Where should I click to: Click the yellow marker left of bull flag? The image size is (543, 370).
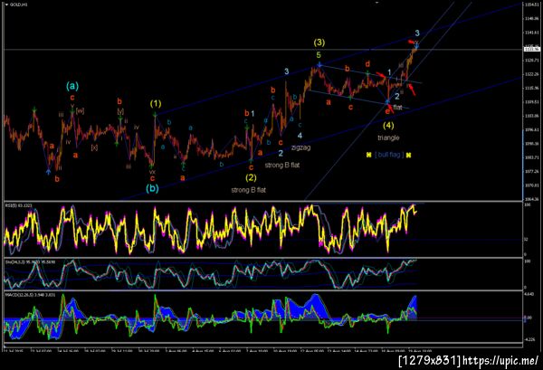click(x=369, y=155)
